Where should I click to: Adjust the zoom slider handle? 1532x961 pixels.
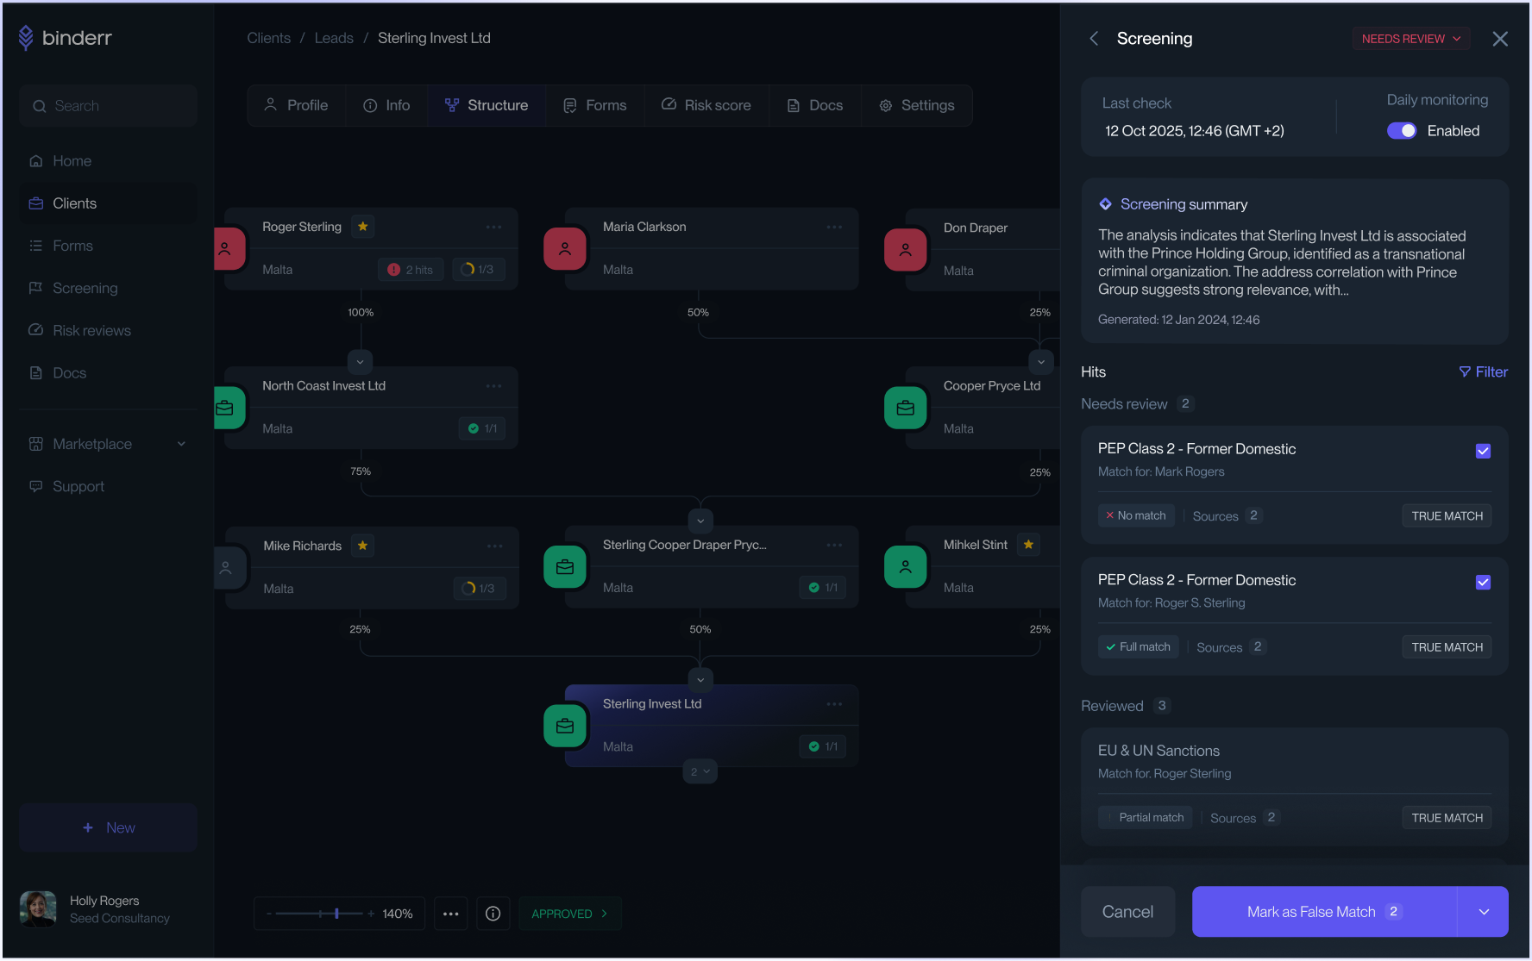pyautogui.click(x=336, y=914)
